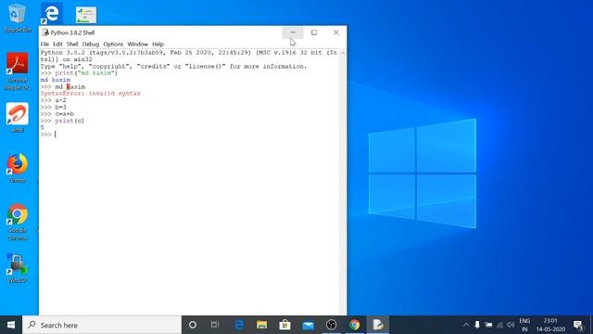The image size is (593, 334).
Task: Click the output value 5 line
Action: [42, 128]
